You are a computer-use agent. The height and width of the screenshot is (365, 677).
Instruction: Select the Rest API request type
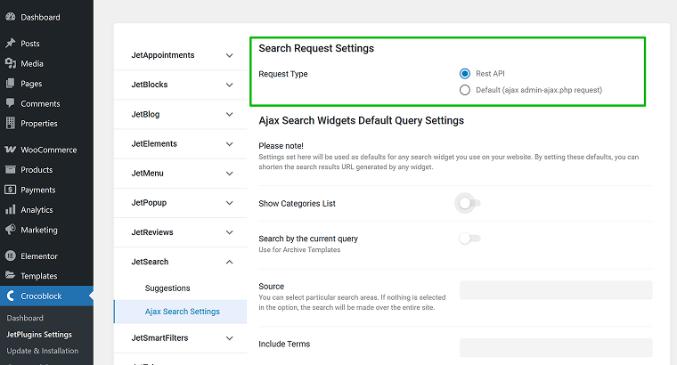[x=465, y=74]
